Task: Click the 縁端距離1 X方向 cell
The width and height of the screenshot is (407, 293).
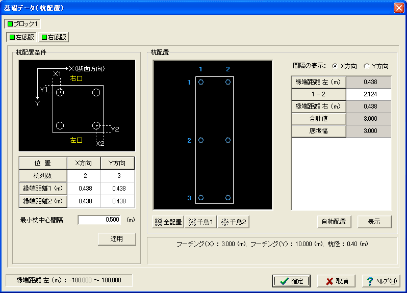Action: [84, 189]
